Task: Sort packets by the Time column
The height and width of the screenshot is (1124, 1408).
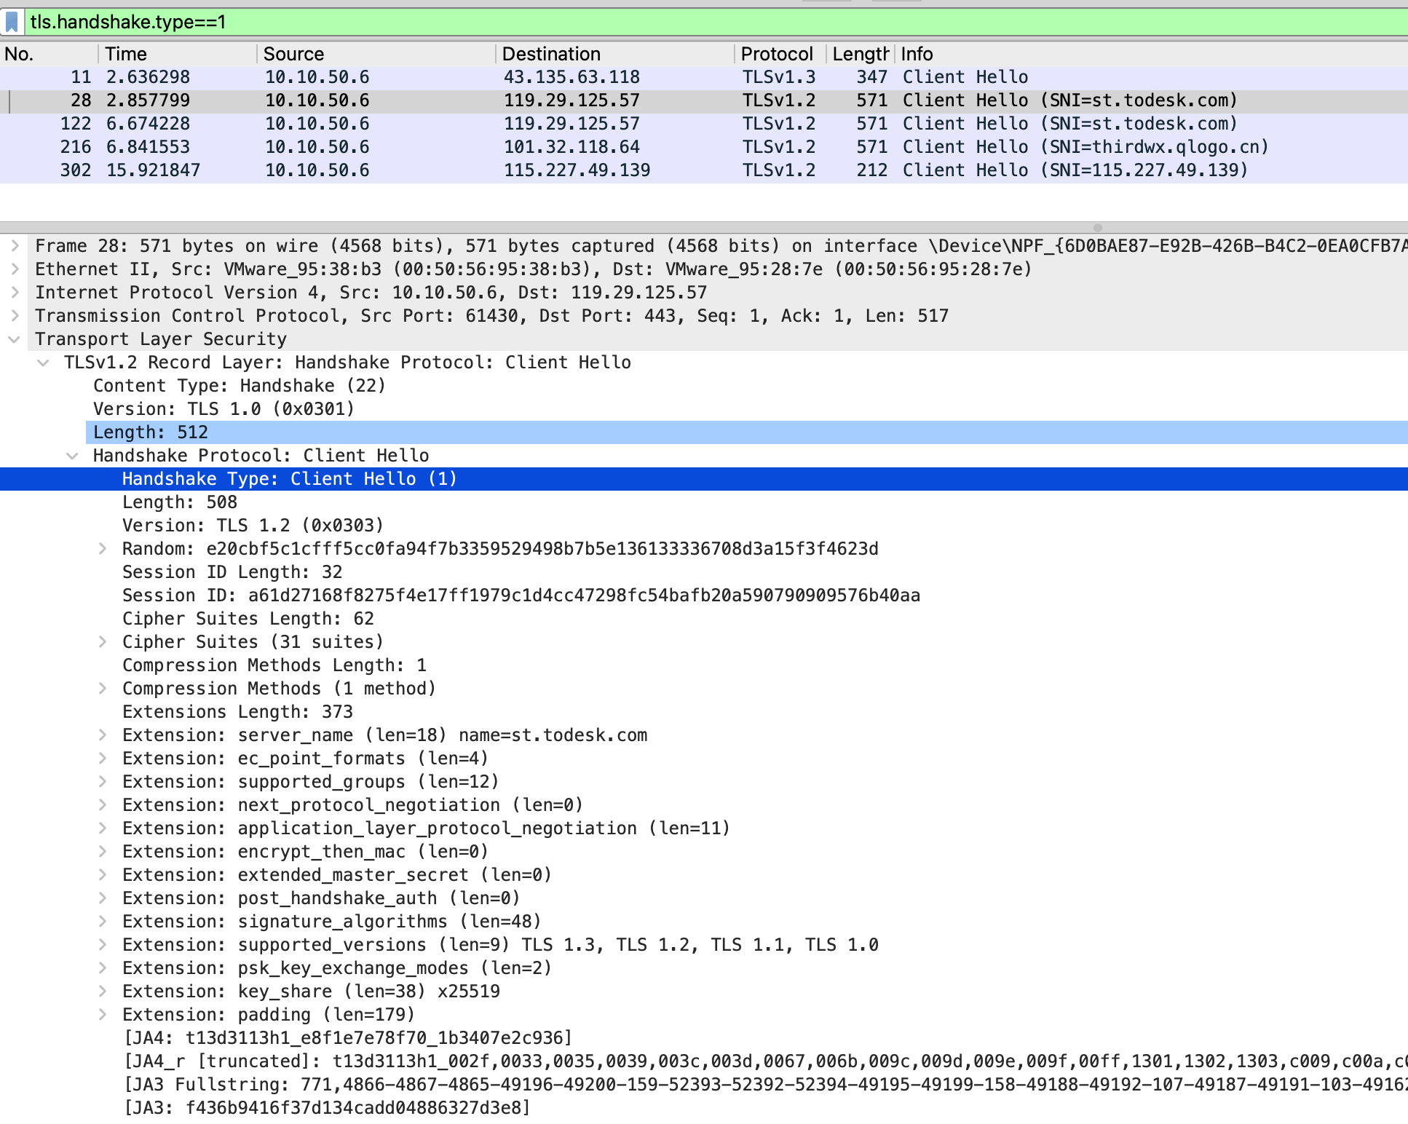Action: [x=178, y=54]
